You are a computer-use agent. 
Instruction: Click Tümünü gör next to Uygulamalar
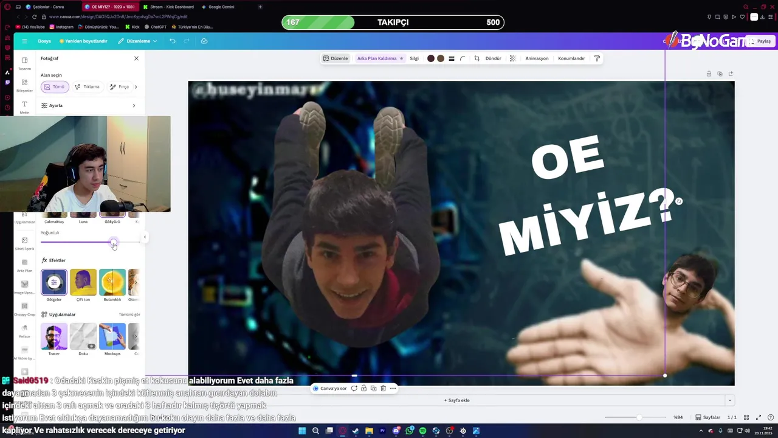click(x=129, y=315)
